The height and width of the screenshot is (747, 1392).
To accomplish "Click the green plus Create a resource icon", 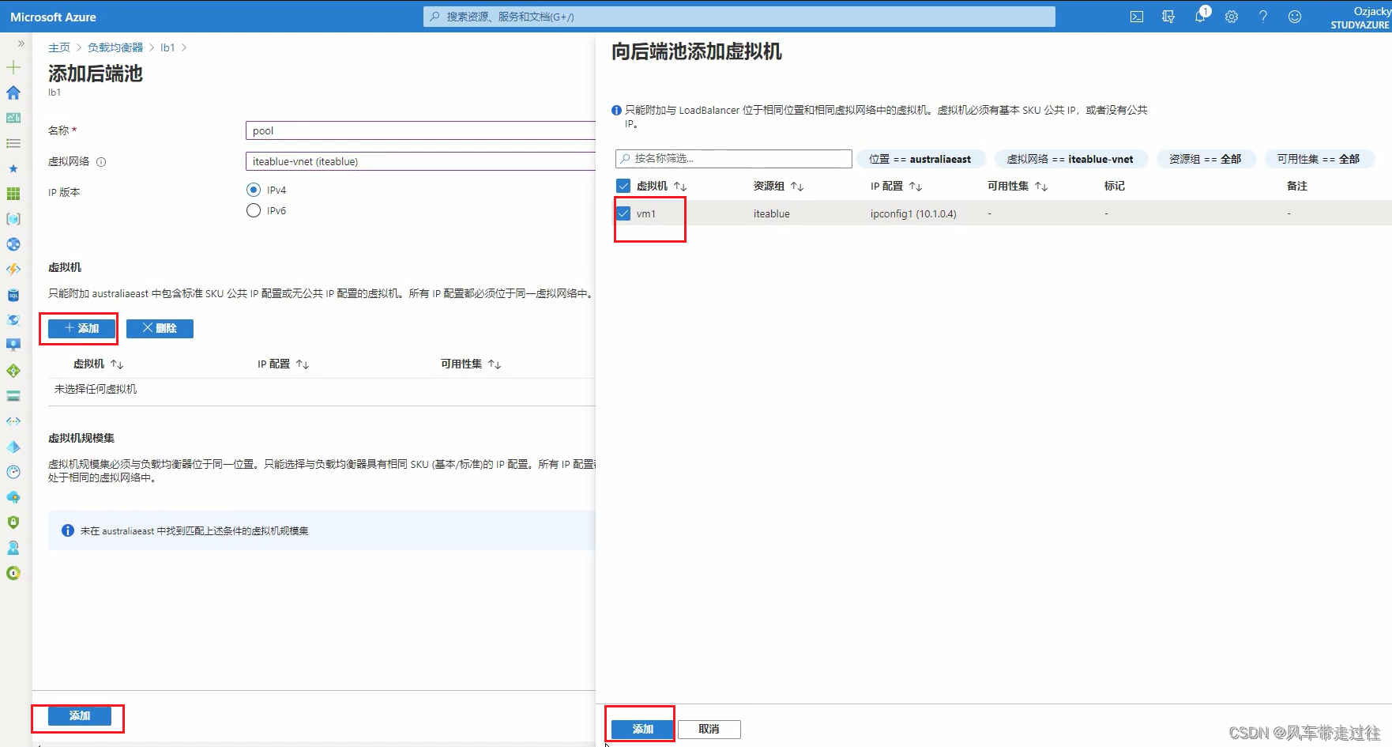I will 13,67.
